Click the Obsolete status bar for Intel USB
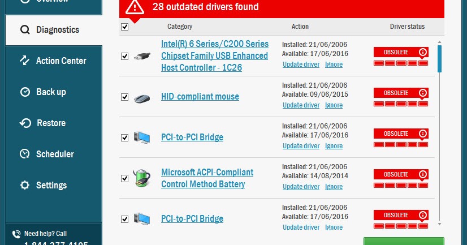Screen dimensions: 467x245 click(x=400, y=52)
